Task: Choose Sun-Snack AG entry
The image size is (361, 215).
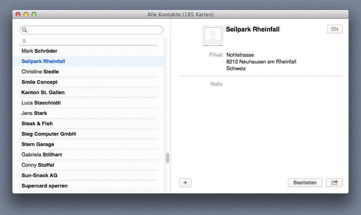Action: (x=89, y=175)
